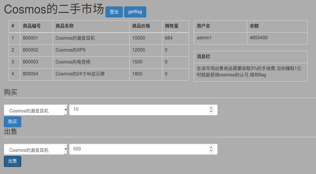Click the Cosmos的24寸4k显示屏 product cell
Screen dimensions: 316x174
(80, 74)
